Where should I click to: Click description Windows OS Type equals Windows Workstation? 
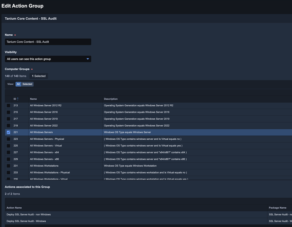130,166
